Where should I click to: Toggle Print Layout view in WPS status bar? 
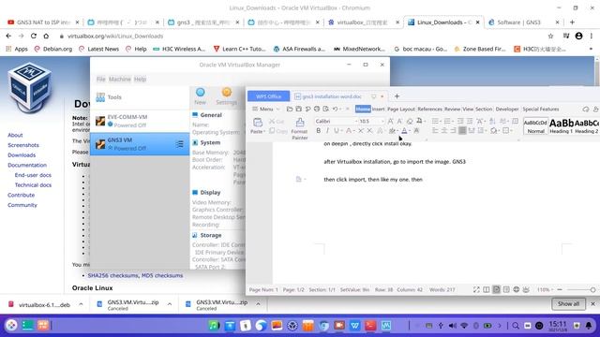496,289
